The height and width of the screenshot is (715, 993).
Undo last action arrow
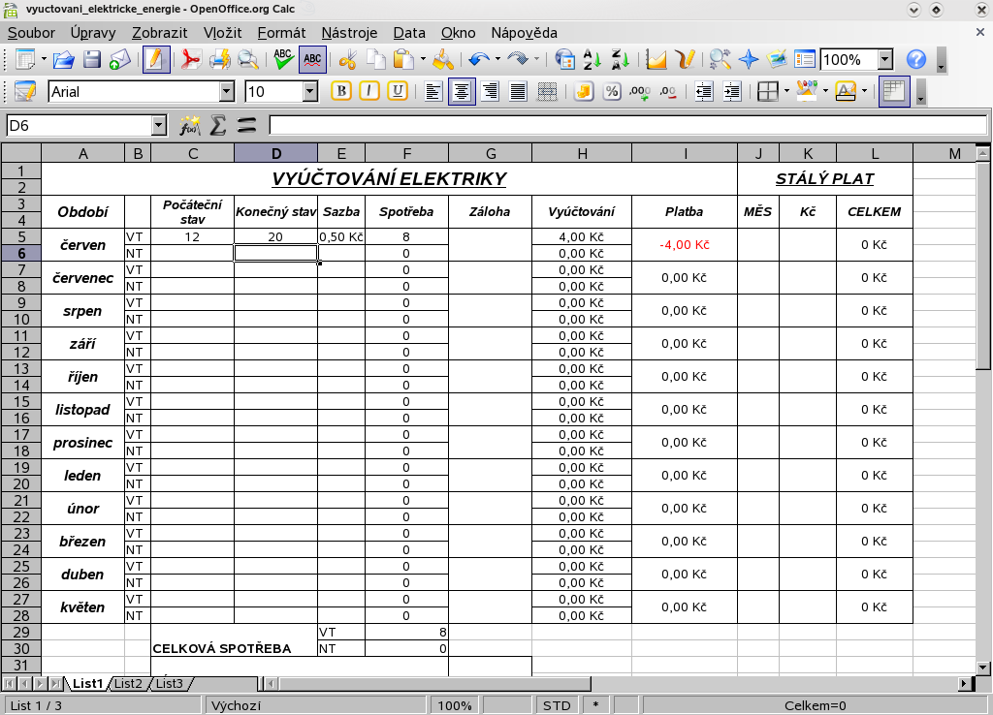click(x=479, y=59)
